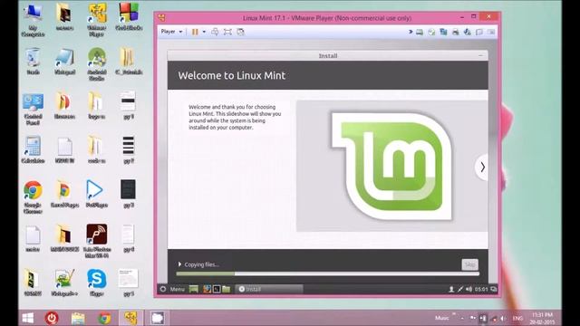The image size is (580, 326).
Task: Select the CodeBlocks desktop shortcut
Action: (129, 17)
